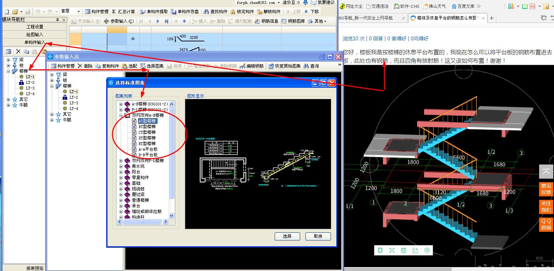Click fullscreen icon in image viewer toolbar
This screenshot has height=271, width=554.
click(392, 250)
